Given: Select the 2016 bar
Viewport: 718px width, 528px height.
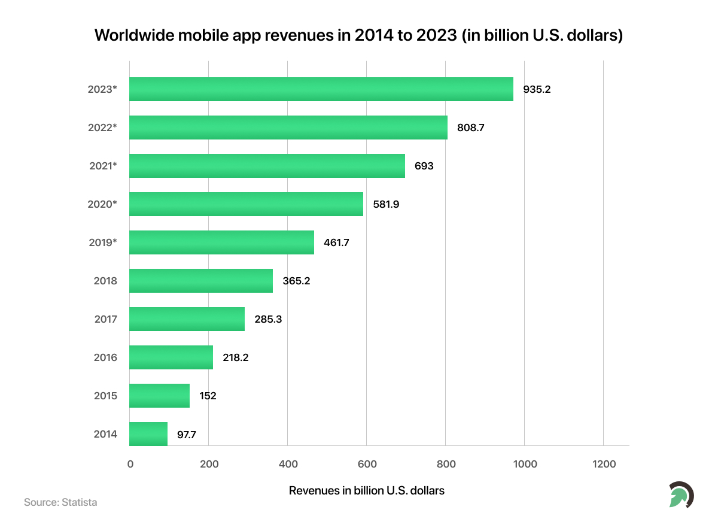Looking at the screenshot, I should [x=171, y=357].
